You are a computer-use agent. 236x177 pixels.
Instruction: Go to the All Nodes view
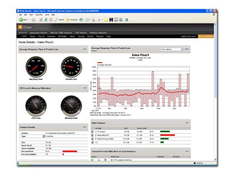point(63,37)
